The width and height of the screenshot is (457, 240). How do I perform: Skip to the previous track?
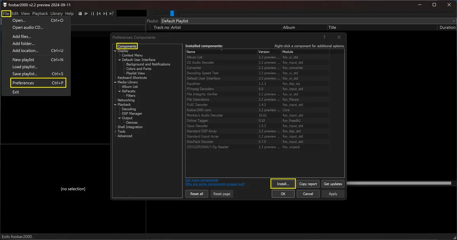pos(99,13)
